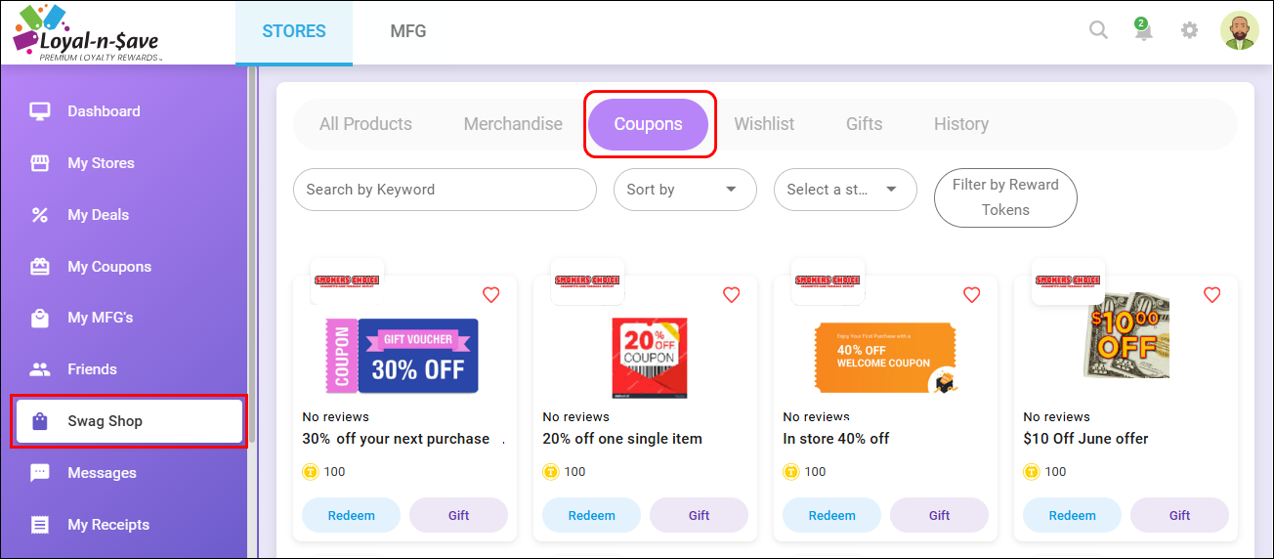Screen dimensions: 1274x559
Task: Favorite the $10 Off June offer heart
Action: 1212,294
